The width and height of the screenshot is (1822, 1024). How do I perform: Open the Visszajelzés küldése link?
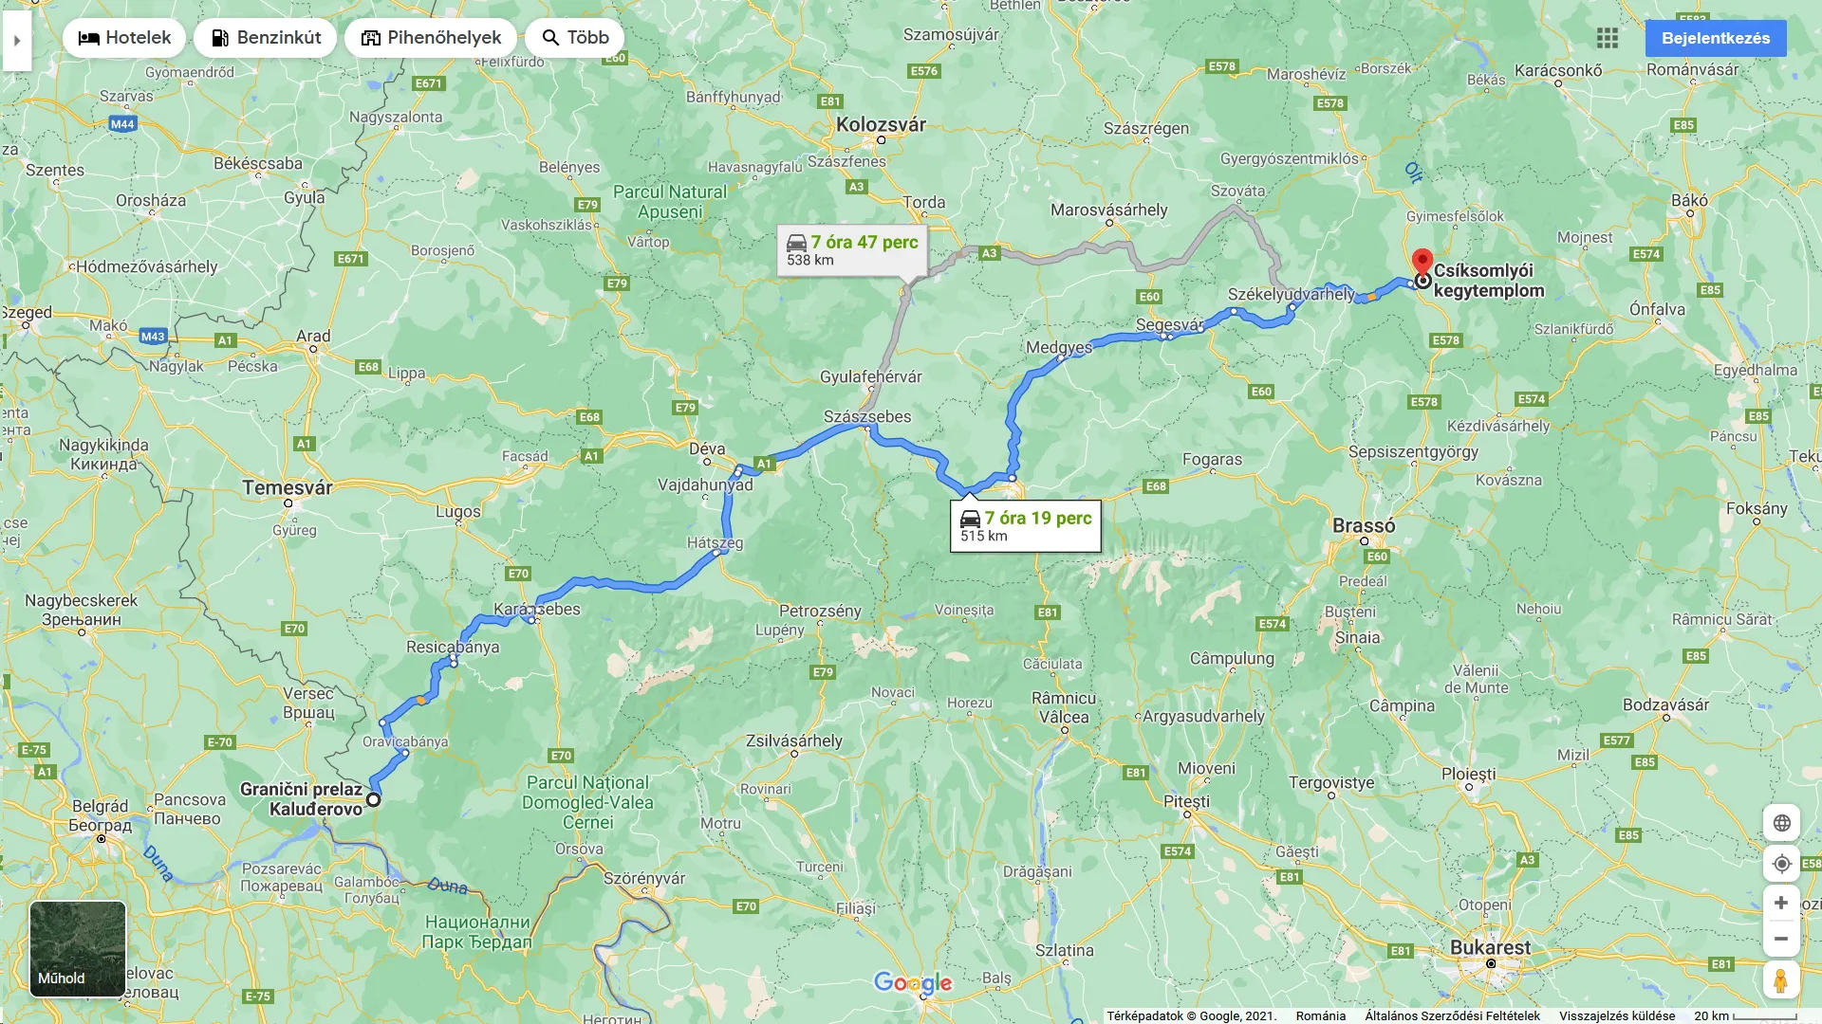coord(1617,1015)
